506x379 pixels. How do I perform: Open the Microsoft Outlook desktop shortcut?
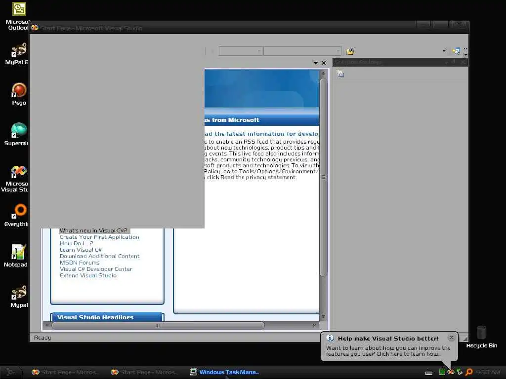(x=18, y=15)
